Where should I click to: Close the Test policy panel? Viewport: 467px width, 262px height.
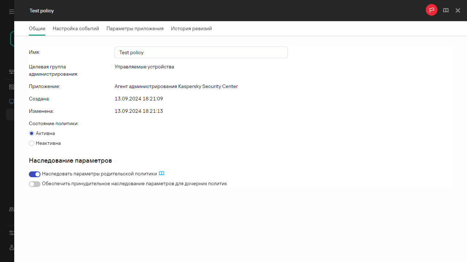458,11
